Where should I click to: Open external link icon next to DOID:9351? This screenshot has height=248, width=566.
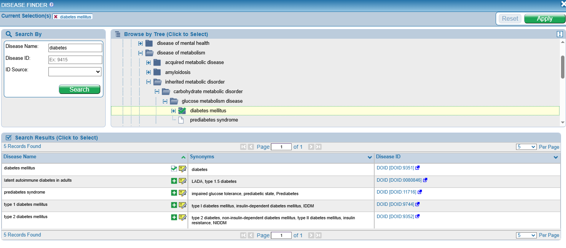pyautogui.click(x=418, y=168)
